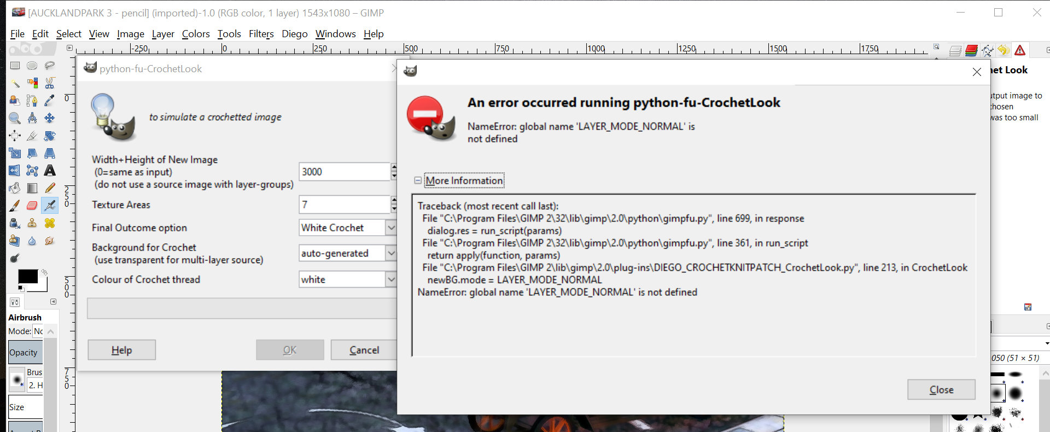1050x432 pixels.
Task: Open the Undo History dock tab
Action: click(1004, 50)
